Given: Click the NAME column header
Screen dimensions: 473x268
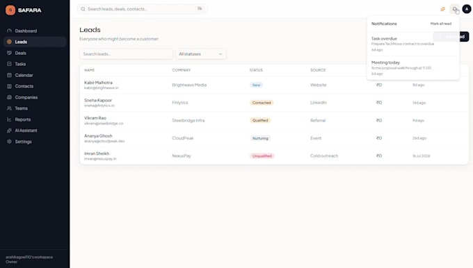Looking at the screenshot, I should coord(89,70).
